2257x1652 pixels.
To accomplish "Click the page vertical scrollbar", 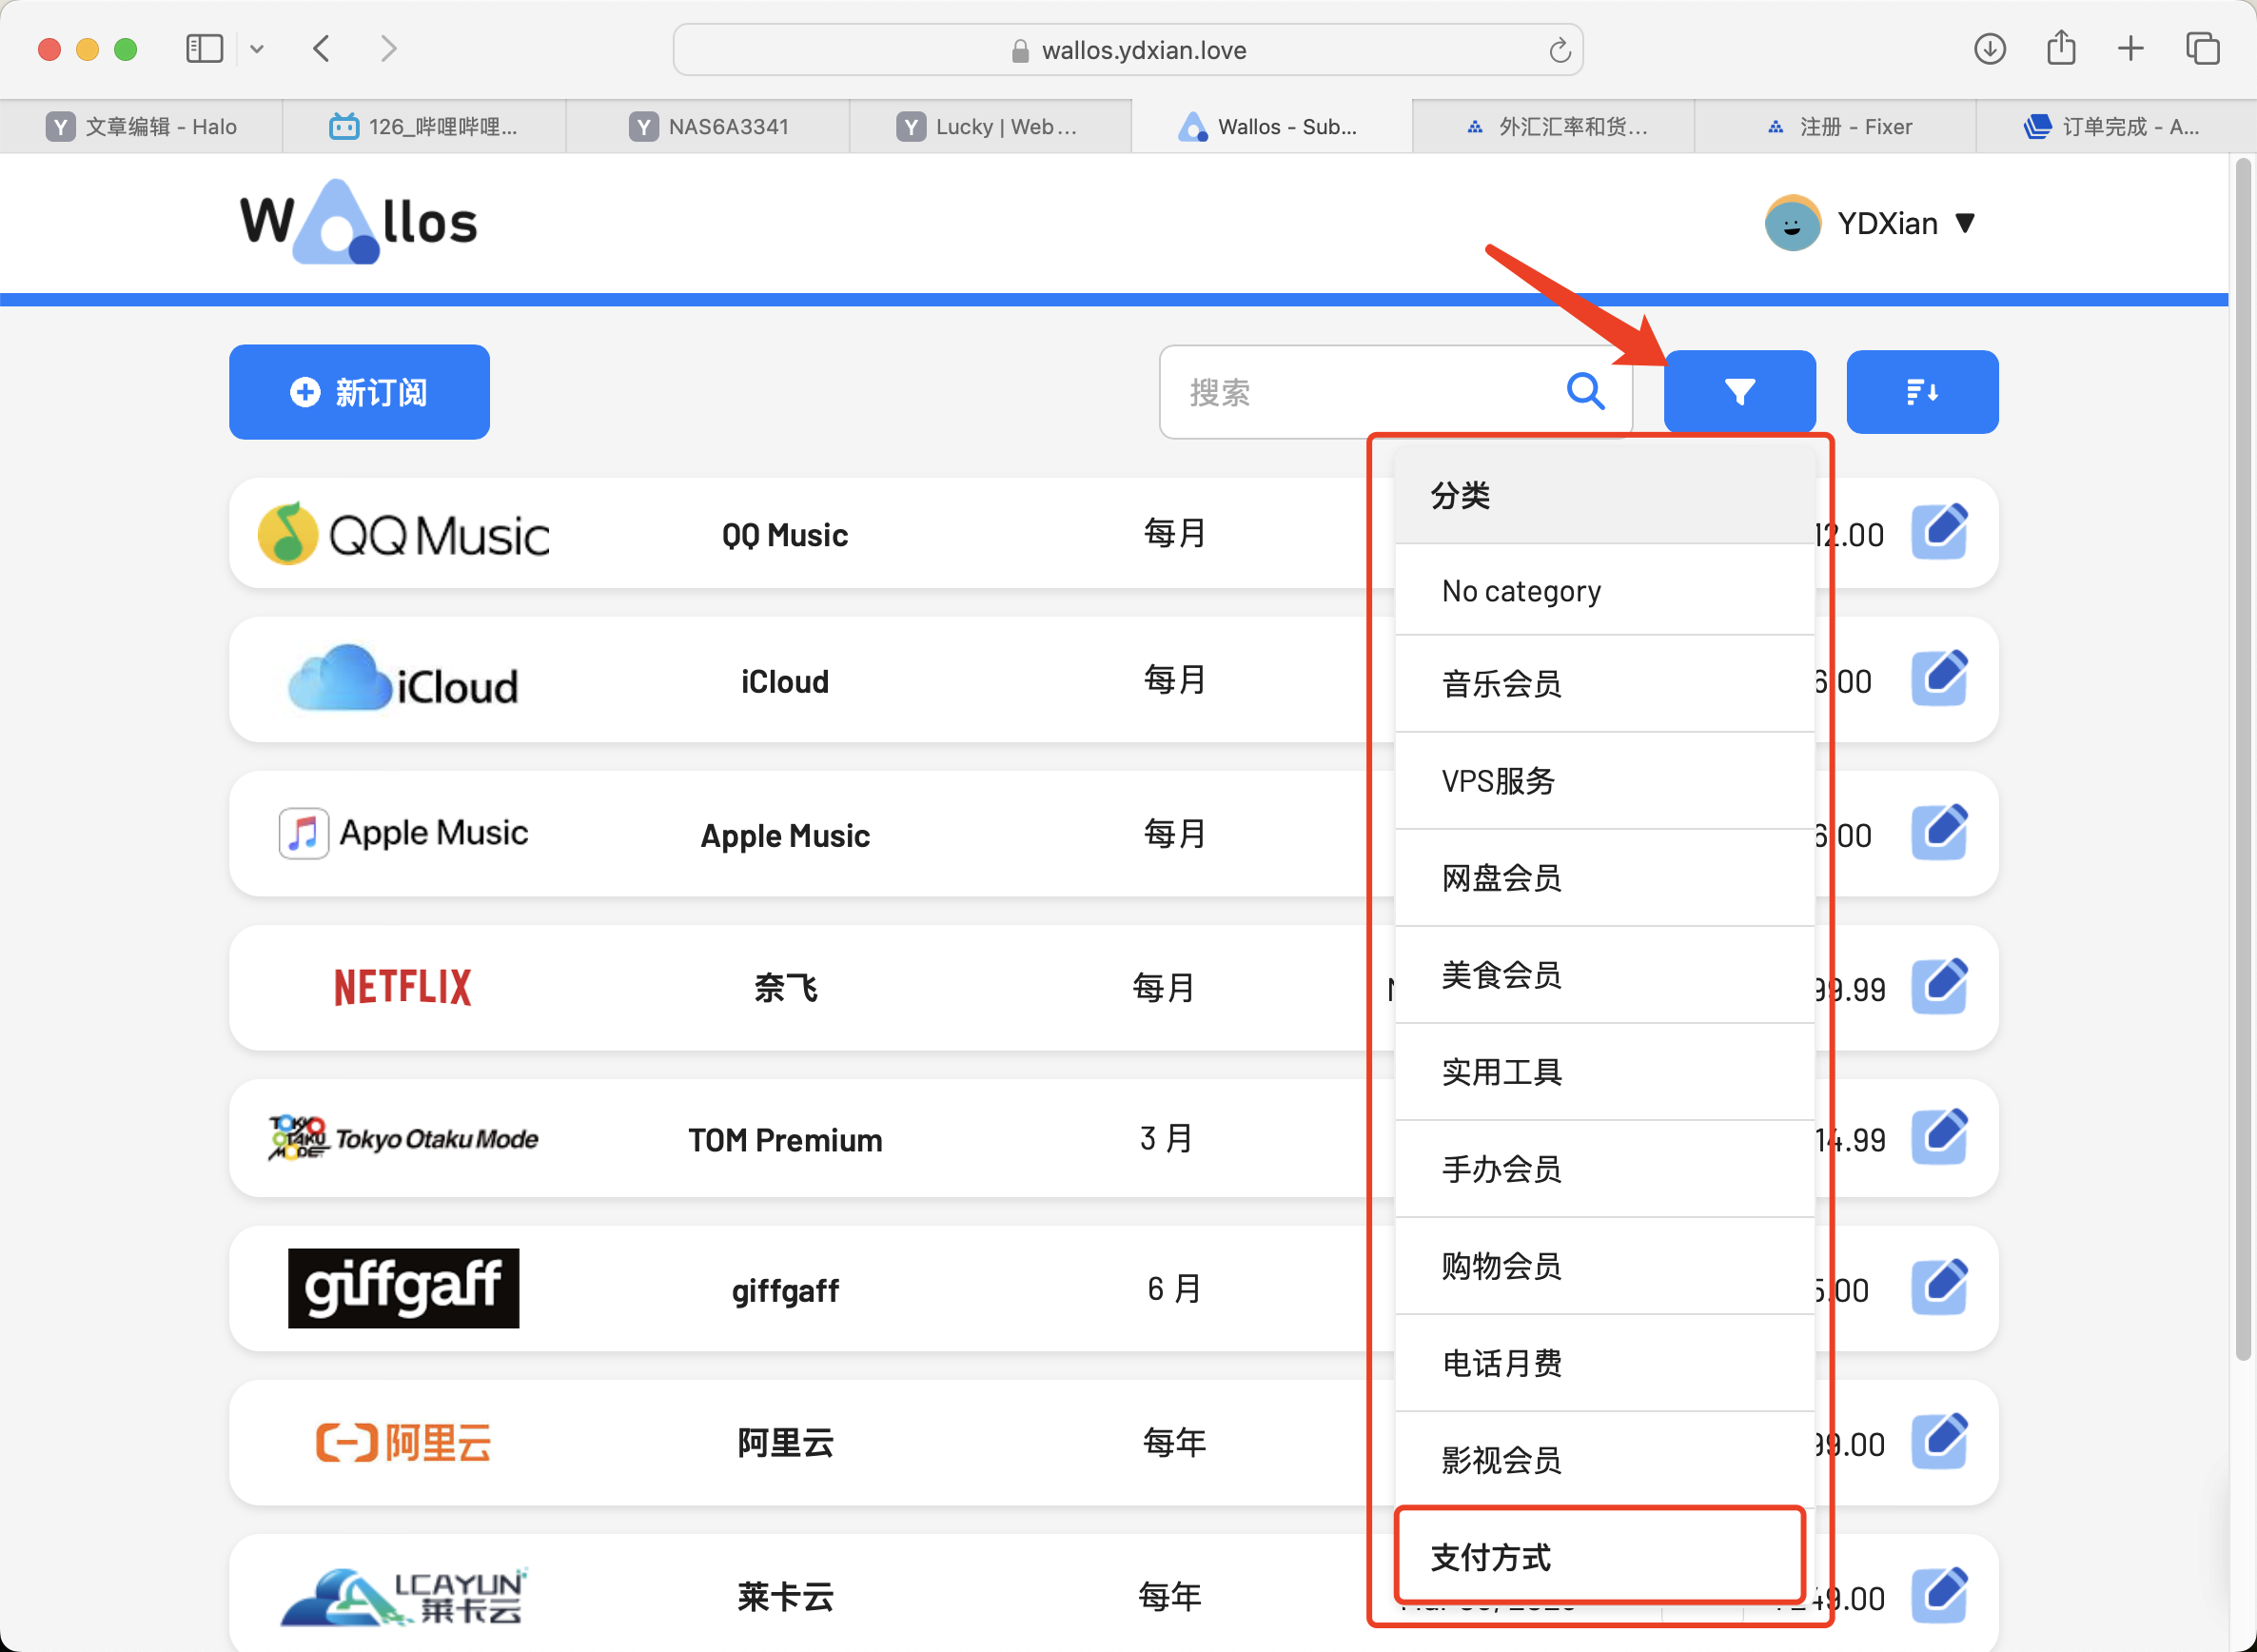I will pyautogui.click(x=2243, y=760).
